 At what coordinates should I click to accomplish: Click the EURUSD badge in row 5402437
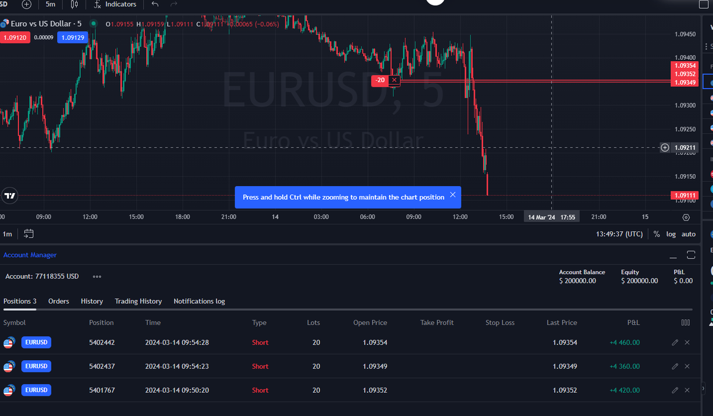(x=36, y=366)
